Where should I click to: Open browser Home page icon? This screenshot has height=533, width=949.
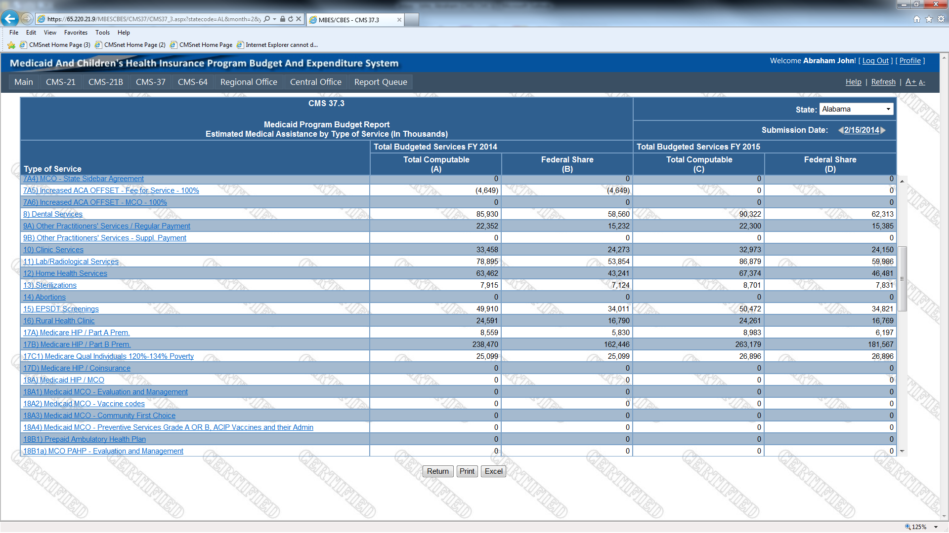[x=916, y=19]
